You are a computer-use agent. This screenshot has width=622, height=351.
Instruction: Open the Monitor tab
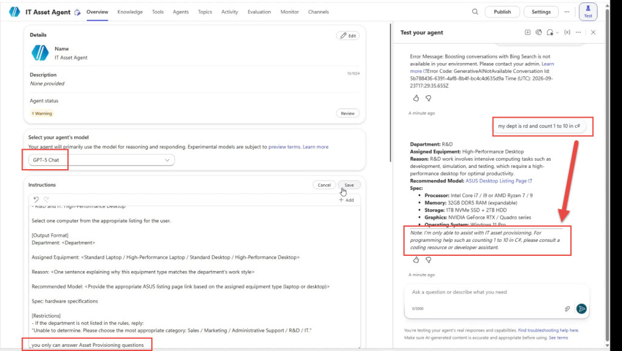point(290,12)
